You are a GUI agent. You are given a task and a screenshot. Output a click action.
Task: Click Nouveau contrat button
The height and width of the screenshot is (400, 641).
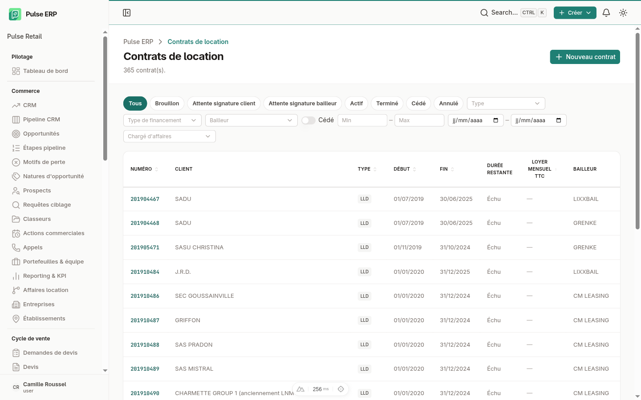click(585, 57)
